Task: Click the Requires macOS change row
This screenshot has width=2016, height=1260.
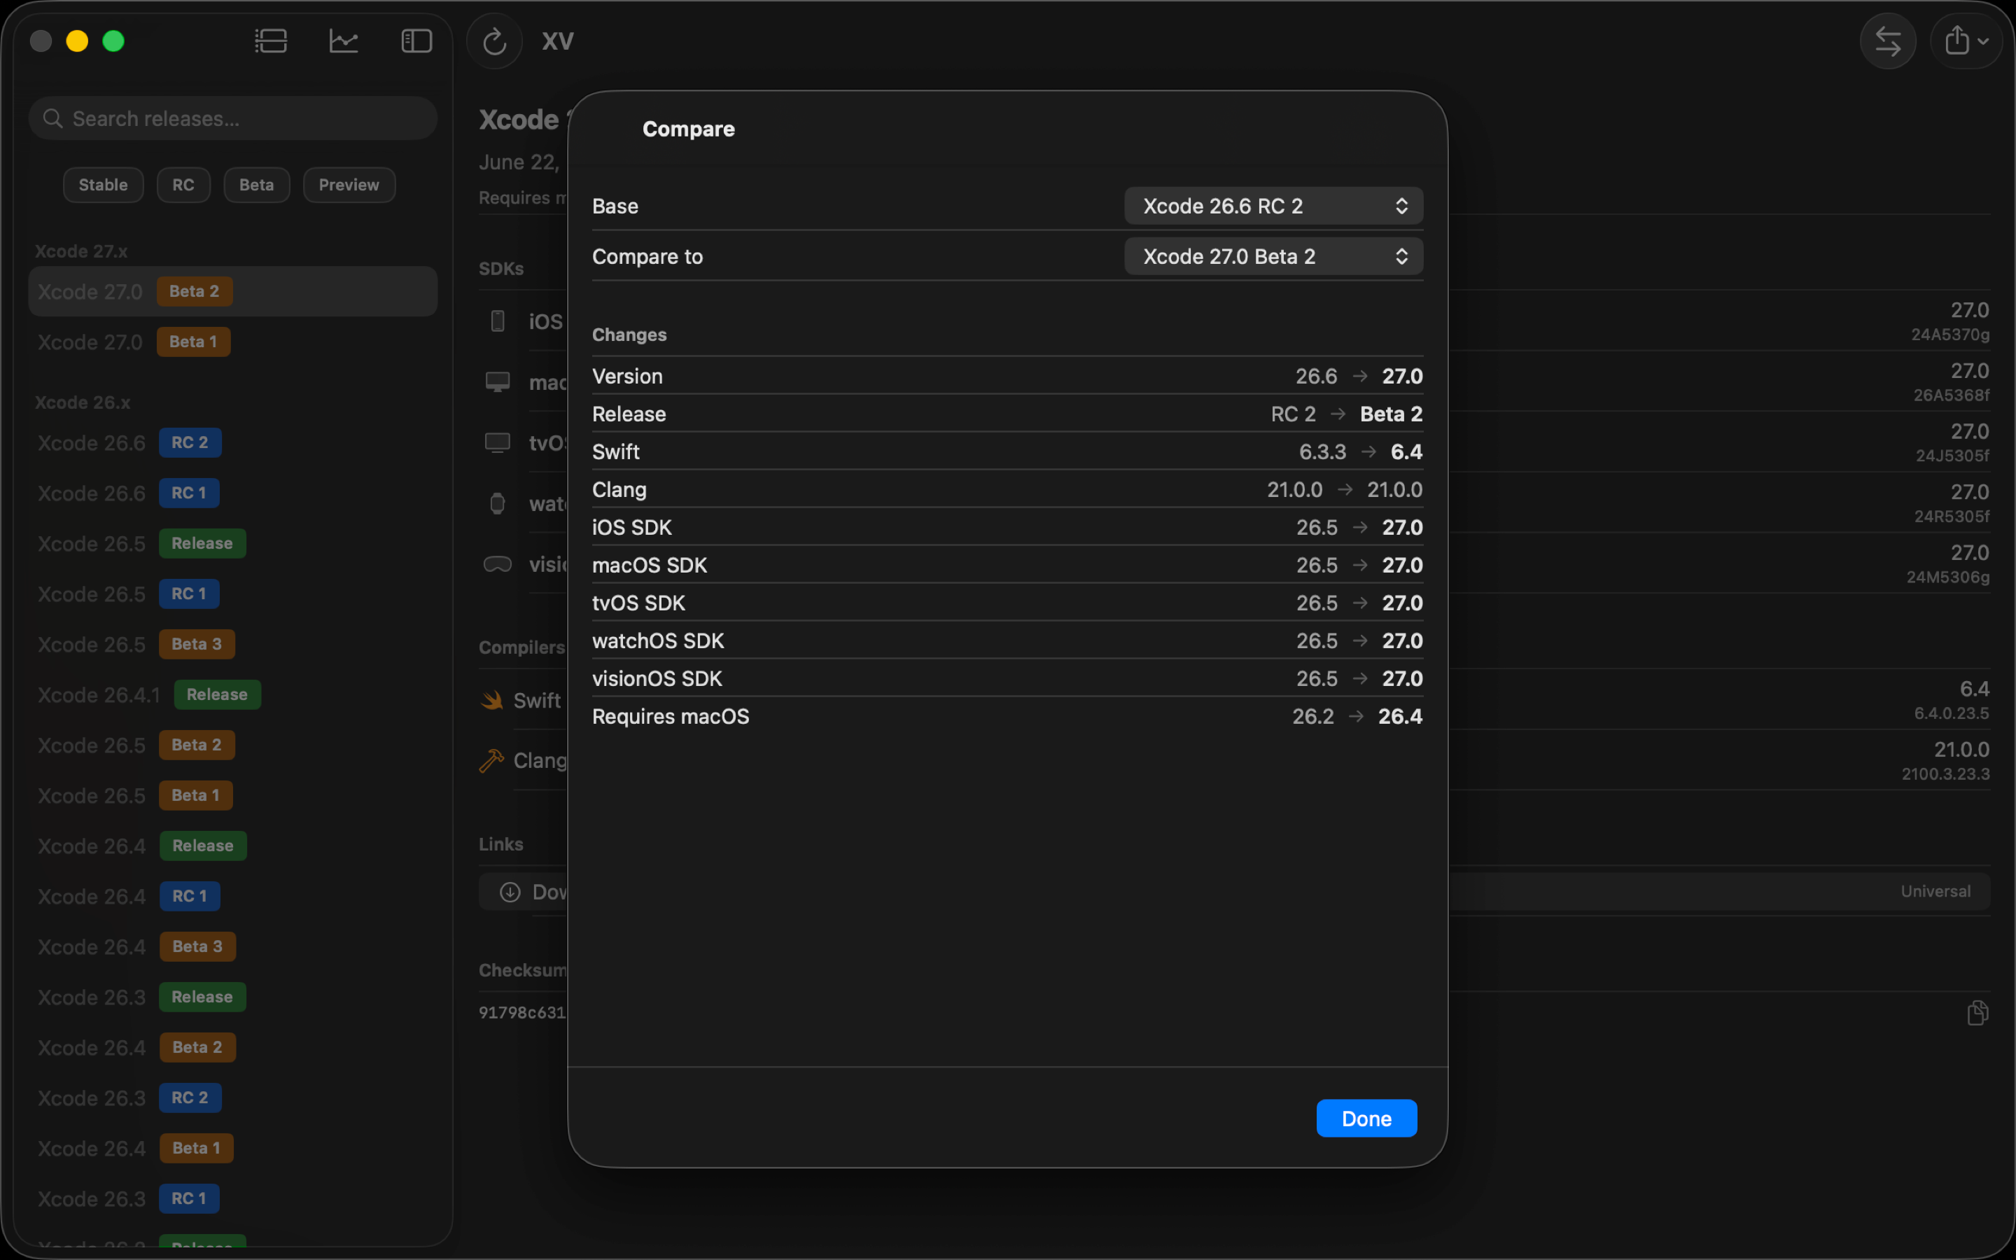Action: click(x=1007, y=716)
